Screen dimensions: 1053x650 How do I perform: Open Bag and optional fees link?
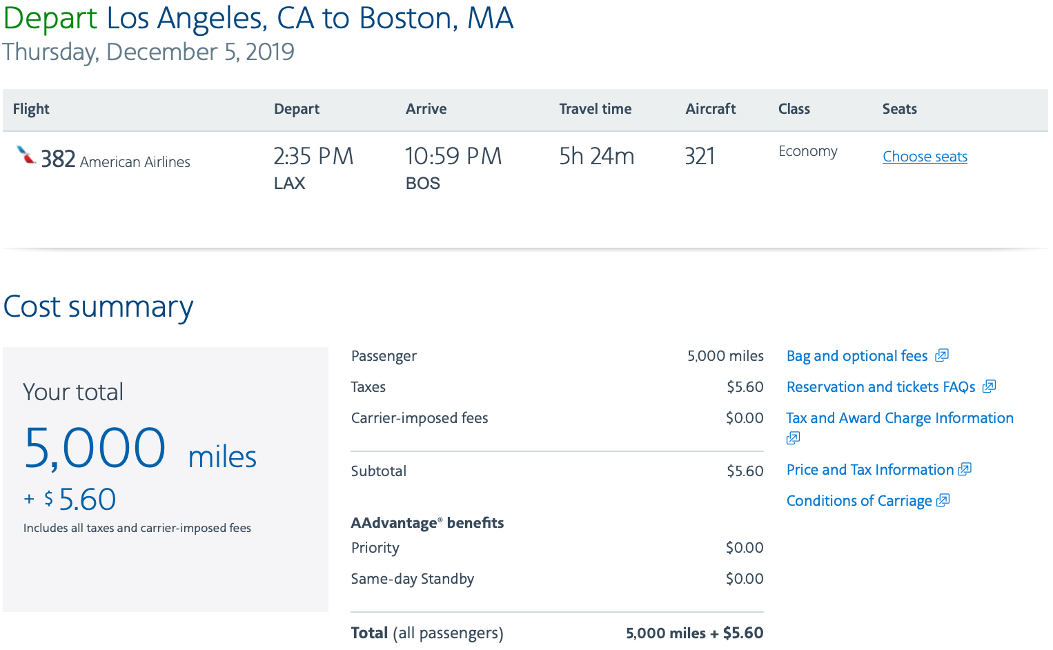click(x=857, y=356)
